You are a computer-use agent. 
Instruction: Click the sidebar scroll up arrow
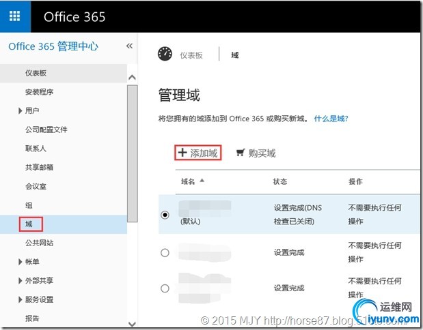[x=132, y=78]
